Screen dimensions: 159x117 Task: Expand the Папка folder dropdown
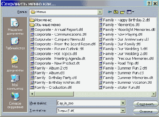(x=100, y=12)
